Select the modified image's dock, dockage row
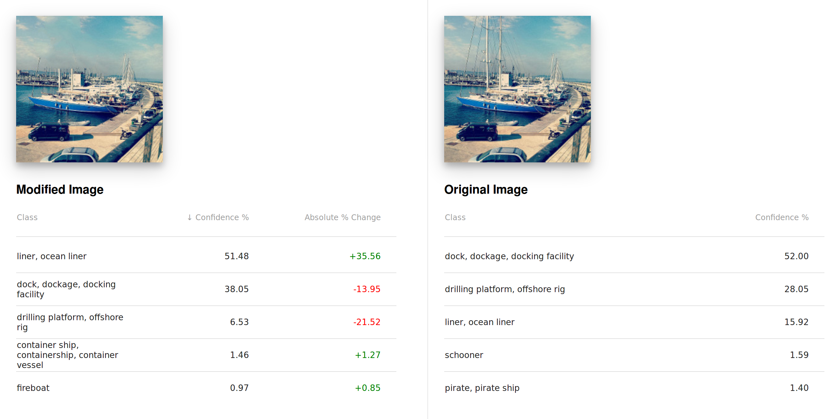The image size is (838, 419). (x=66, y=289)
